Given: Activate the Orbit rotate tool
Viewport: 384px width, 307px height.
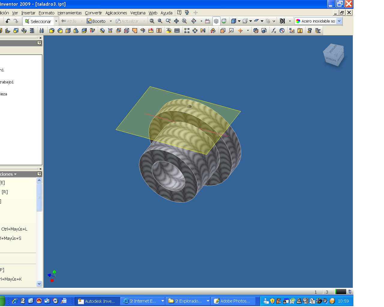Looking at the screenshot, I should (194, 21).
